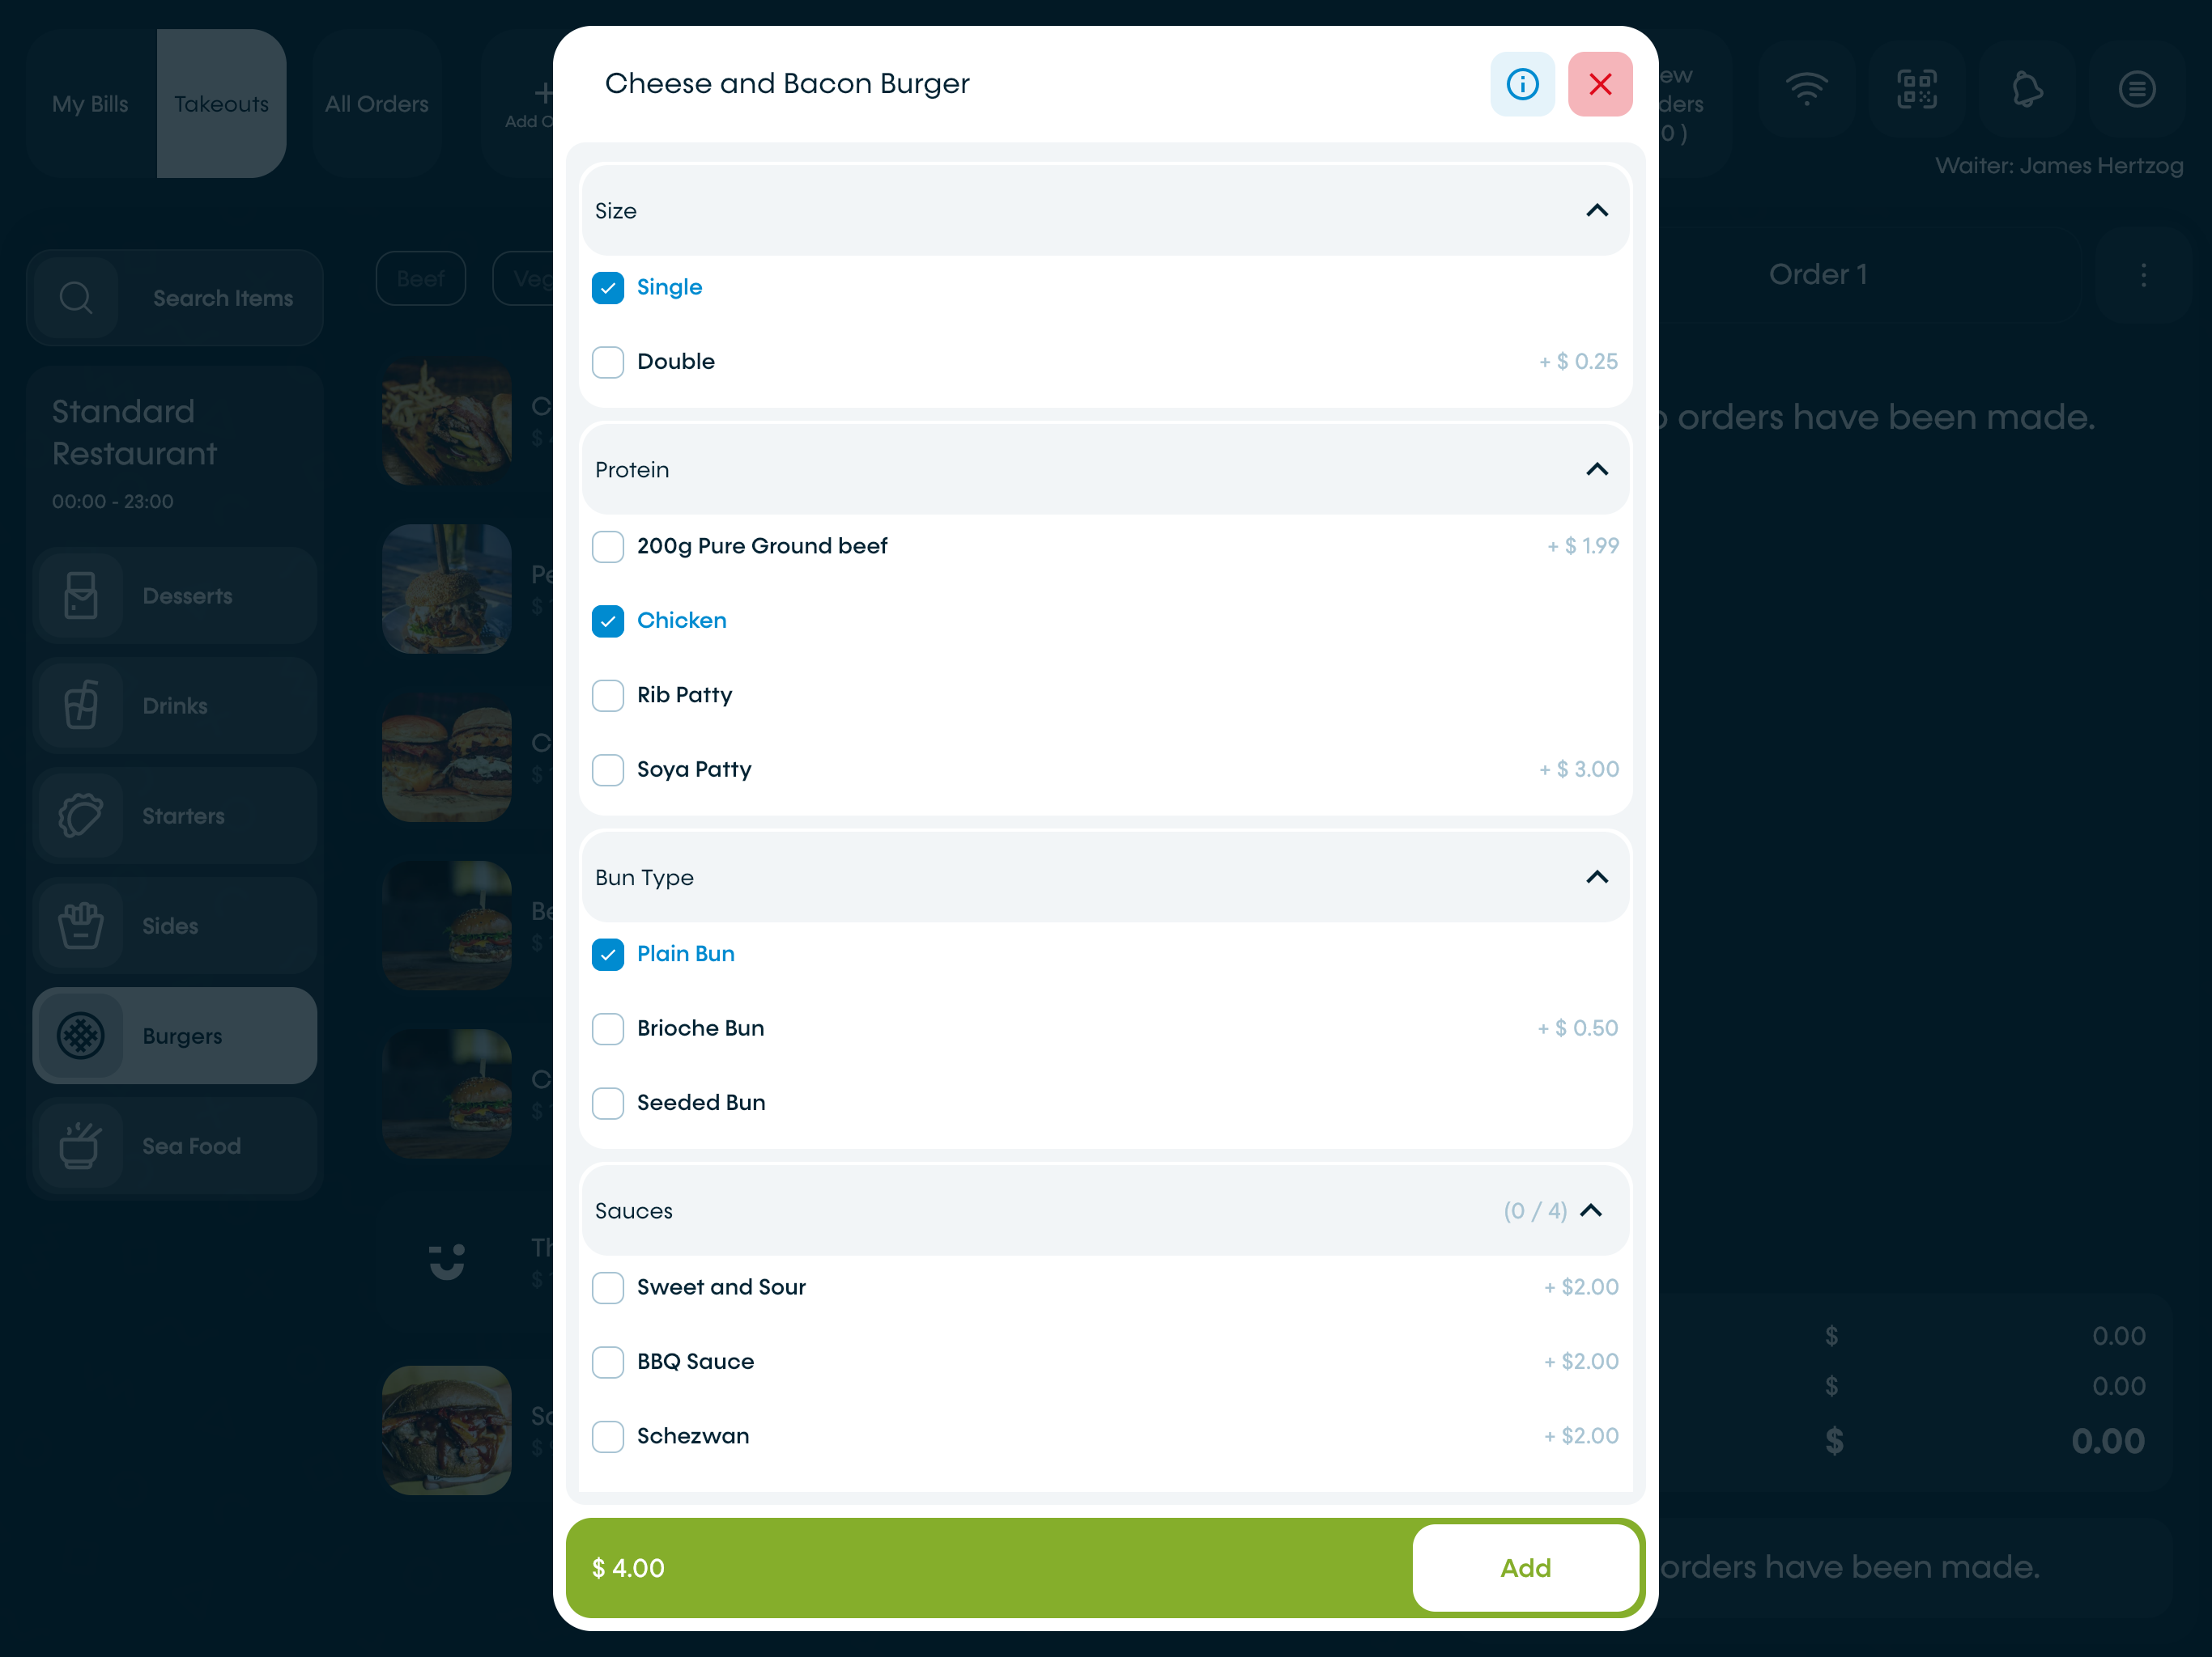Check the Double size option
This screenshot has width=2212, height=1657.
click(x=608, y=362)
